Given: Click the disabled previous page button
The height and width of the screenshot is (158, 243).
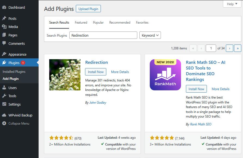Looking at the screenshot, I should coord(201,48).
